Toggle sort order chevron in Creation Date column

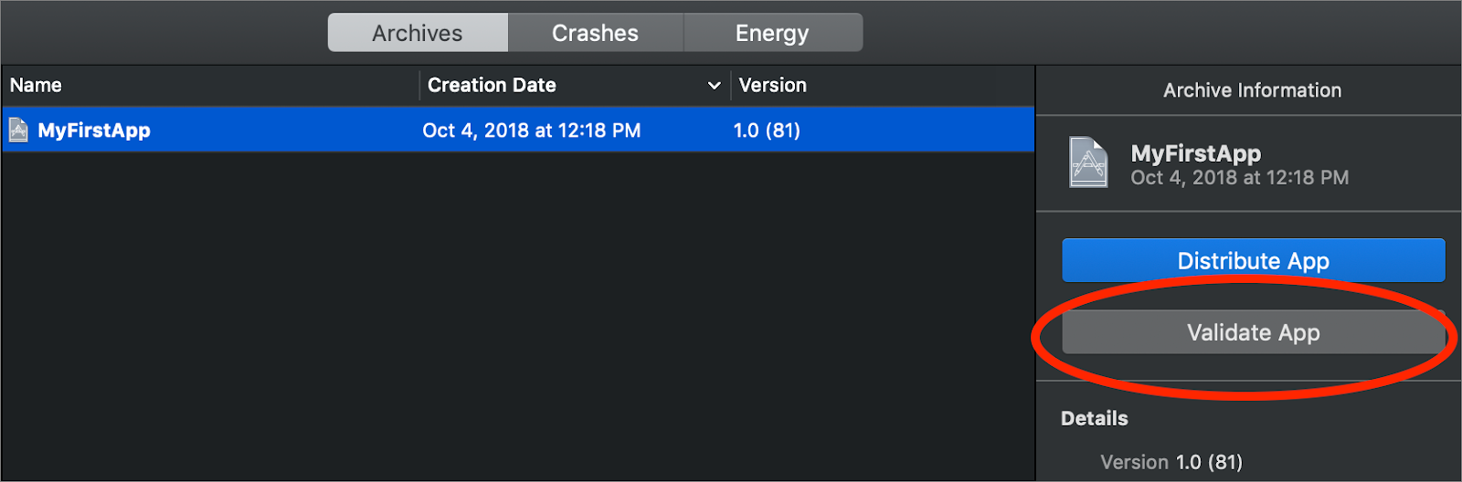[x=714, y=86]
